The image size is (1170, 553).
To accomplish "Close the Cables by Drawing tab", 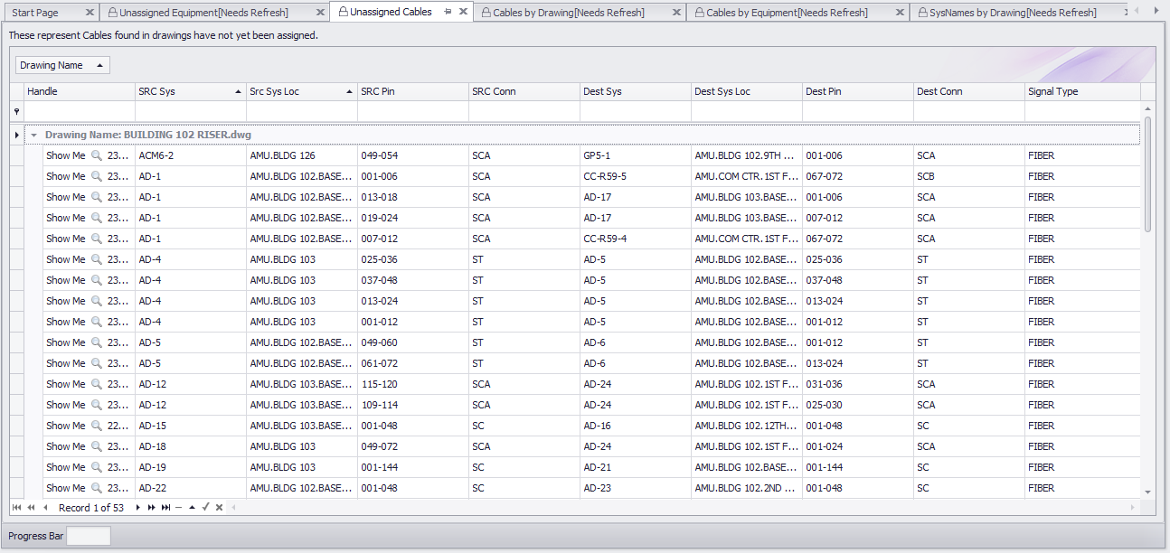I will click(676, 13).
